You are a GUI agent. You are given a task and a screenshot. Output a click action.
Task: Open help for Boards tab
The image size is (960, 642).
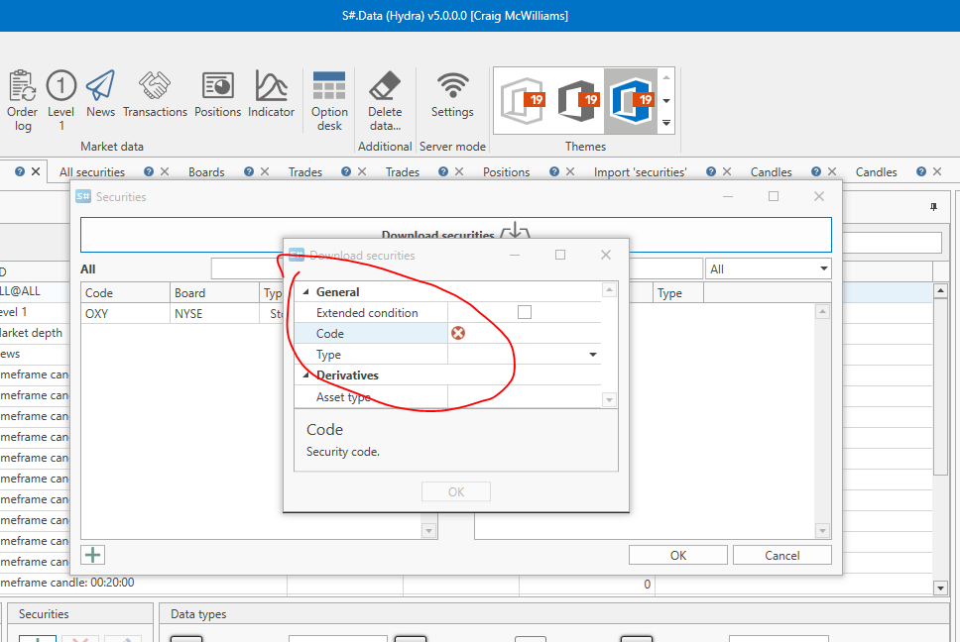coord(249,171)
